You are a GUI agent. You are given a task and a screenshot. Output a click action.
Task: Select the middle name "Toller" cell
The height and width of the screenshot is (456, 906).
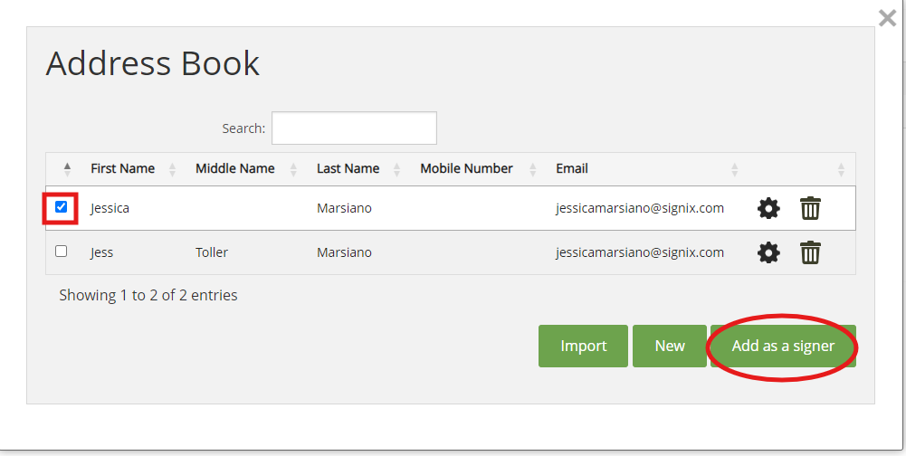click(x=212, y=252)
